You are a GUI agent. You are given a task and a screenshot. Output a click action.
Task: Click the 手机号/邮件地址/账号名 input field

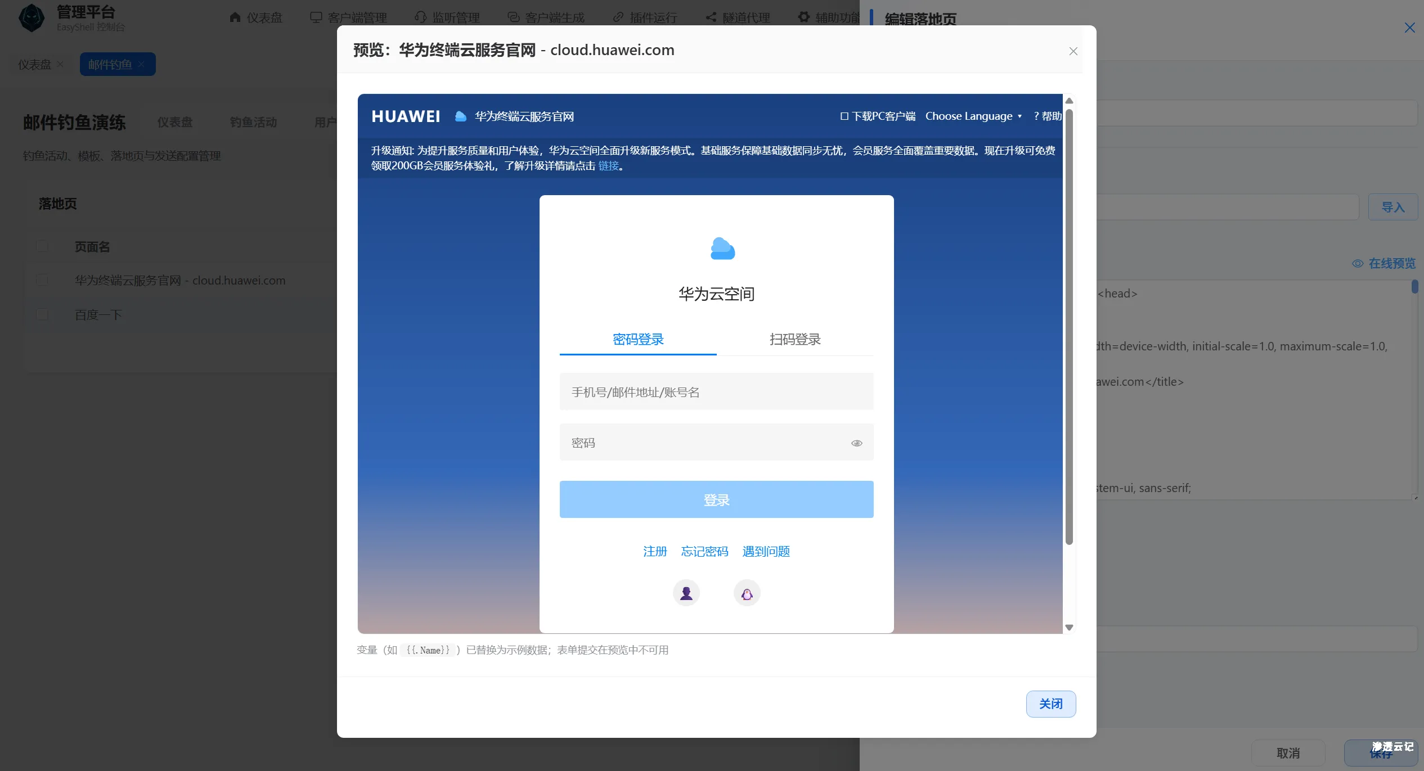716,391
